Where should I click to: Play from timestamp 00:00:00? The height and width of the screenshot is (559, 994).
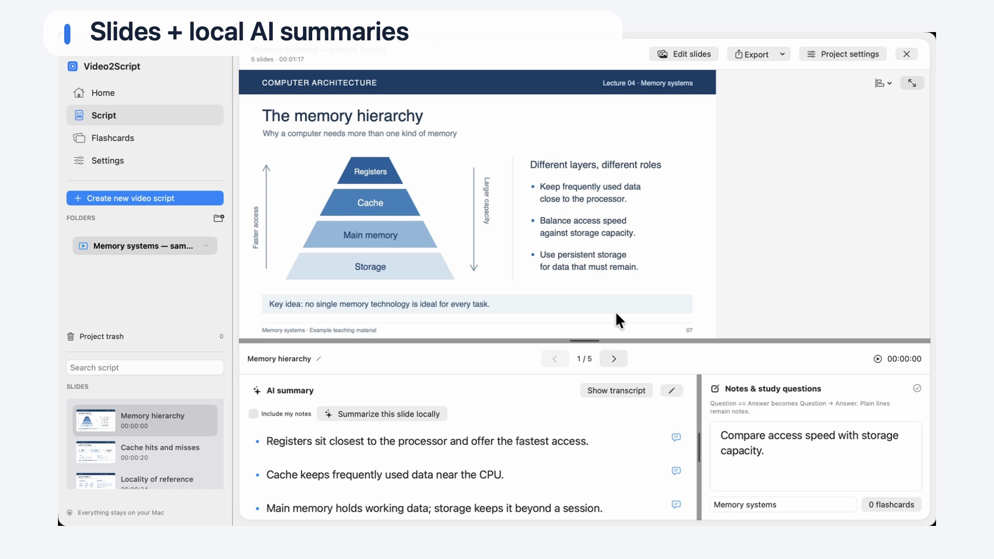click(x=898, y=359)
